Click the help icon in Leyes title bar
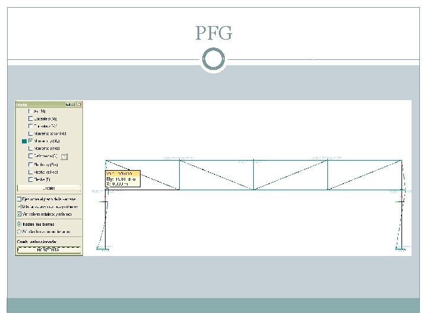The height and width of the screenshot is (320, 427). click(74, 104)
